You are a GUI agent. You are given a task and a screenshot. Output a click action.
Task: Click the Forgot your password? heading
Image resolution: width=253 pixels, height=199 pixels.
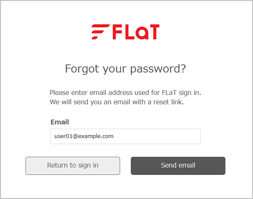[126, 69]
